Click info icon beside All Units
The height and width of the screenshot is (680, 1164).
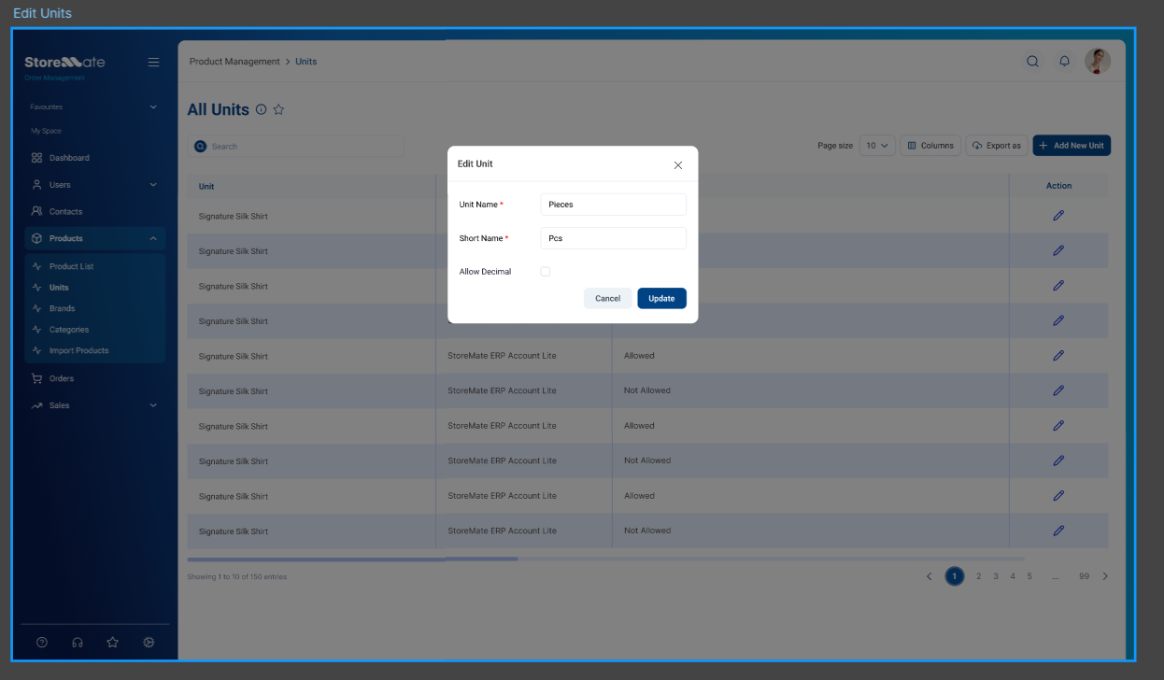(261, 109)
